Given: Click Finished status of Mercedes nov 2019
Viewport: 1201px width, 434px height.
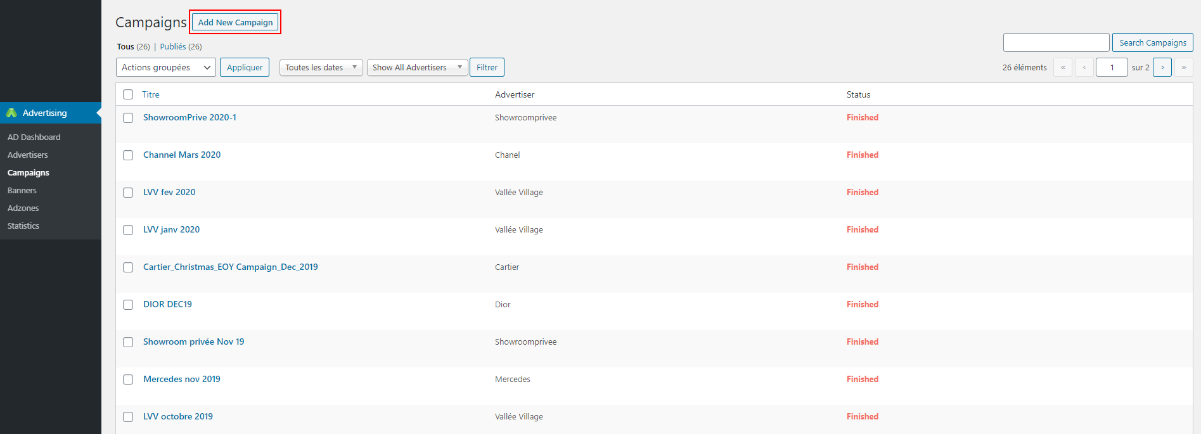Looking at the screenshot, I should click(x=863, y=379).
